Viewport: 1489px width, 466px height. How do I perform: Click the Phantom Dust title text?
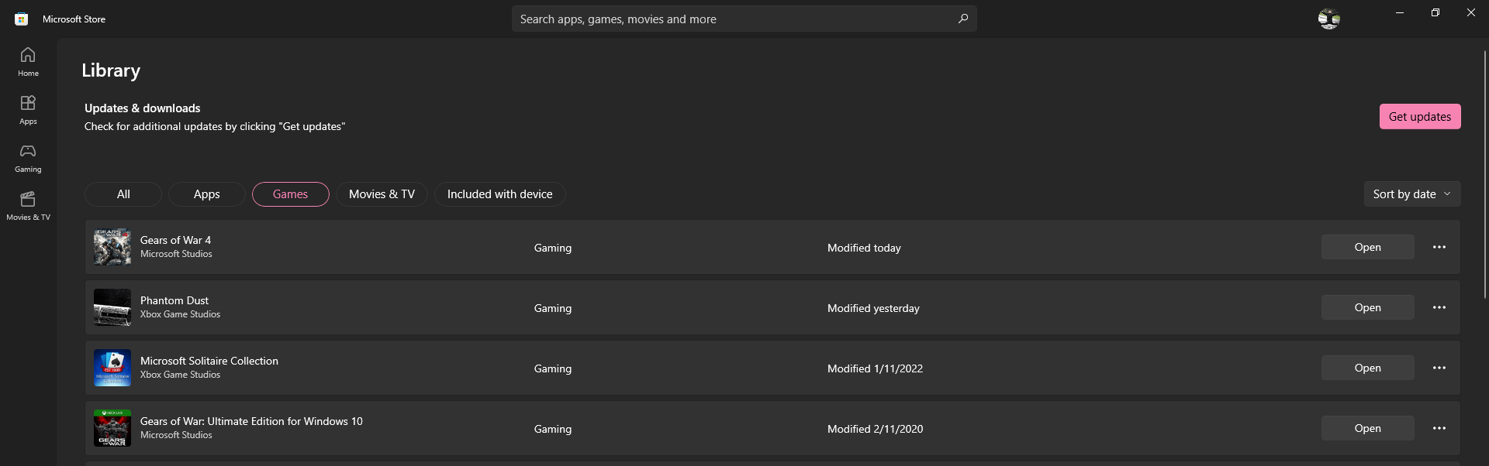pyautogui.click(x=174, y=300)
